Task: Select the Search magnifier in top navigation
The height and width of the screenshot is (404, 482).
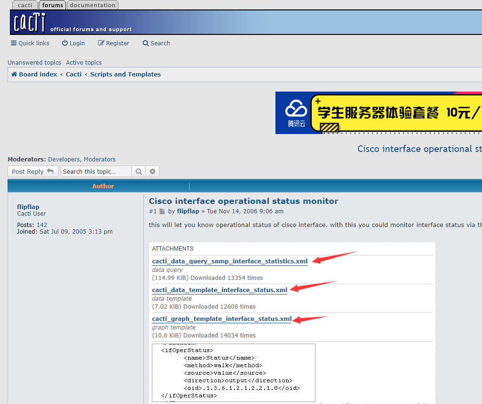Action: point(145,43)
